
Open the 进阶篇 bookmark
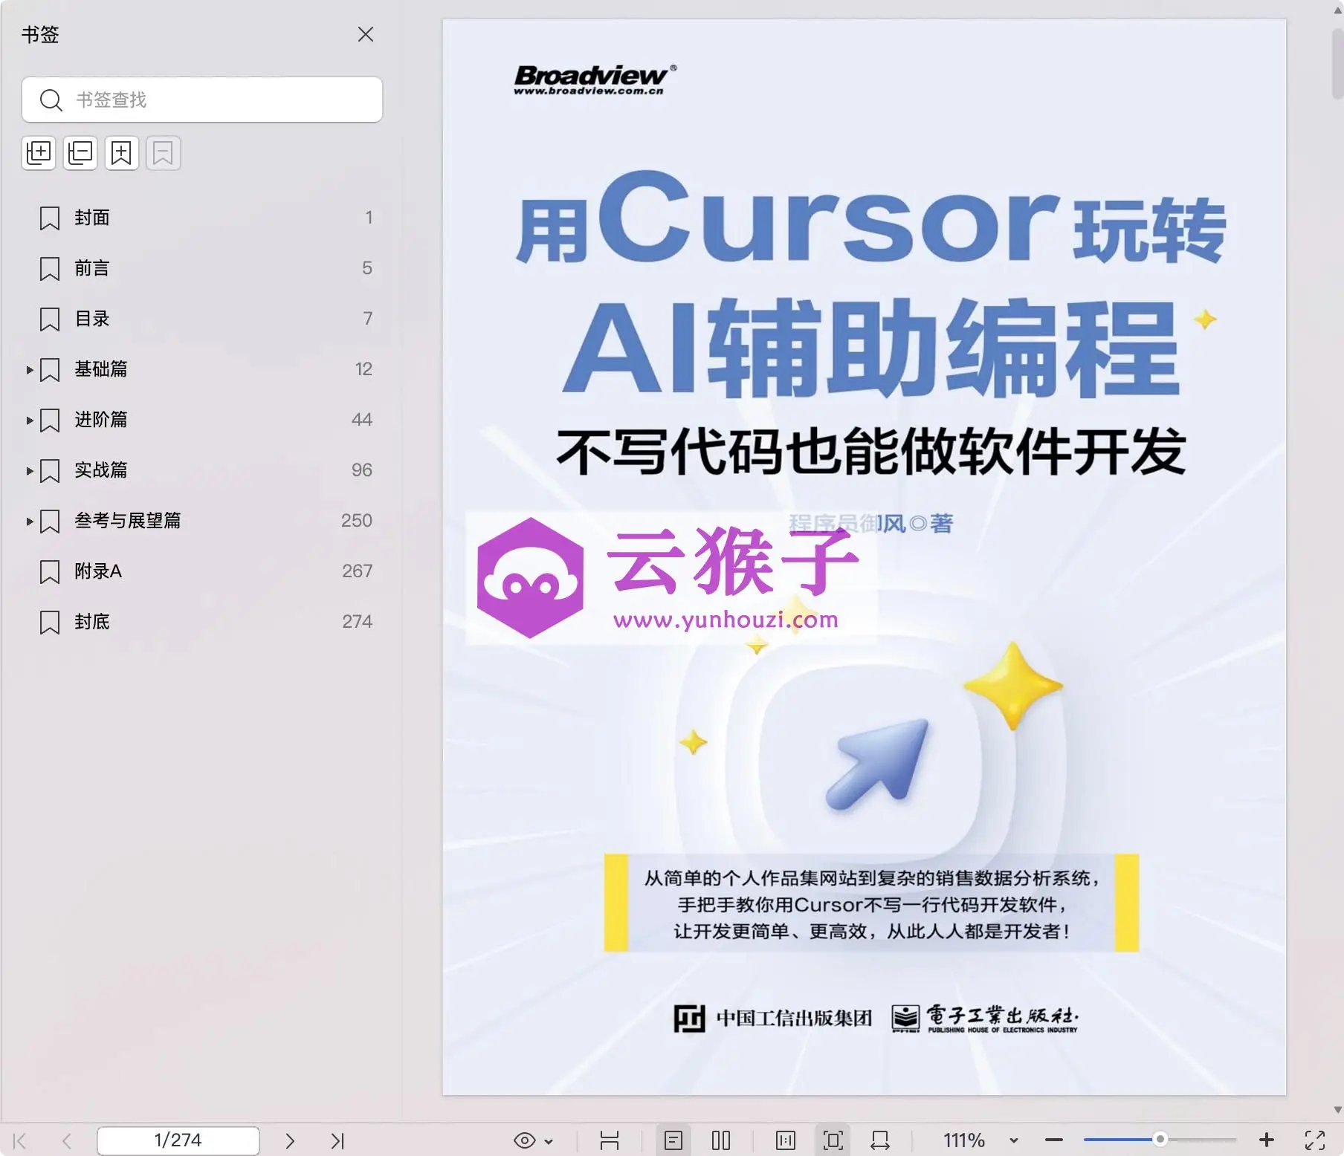tap(101, 420)
